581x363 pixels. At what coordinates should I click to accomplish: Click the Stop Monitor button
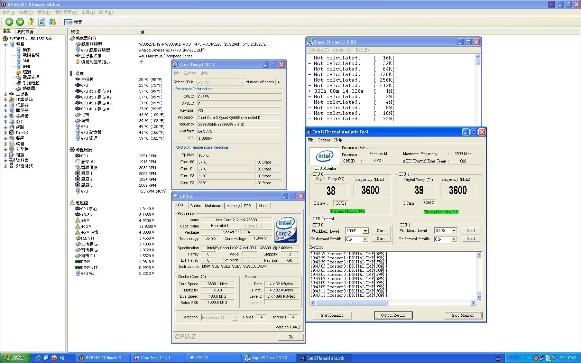point(463,315)
